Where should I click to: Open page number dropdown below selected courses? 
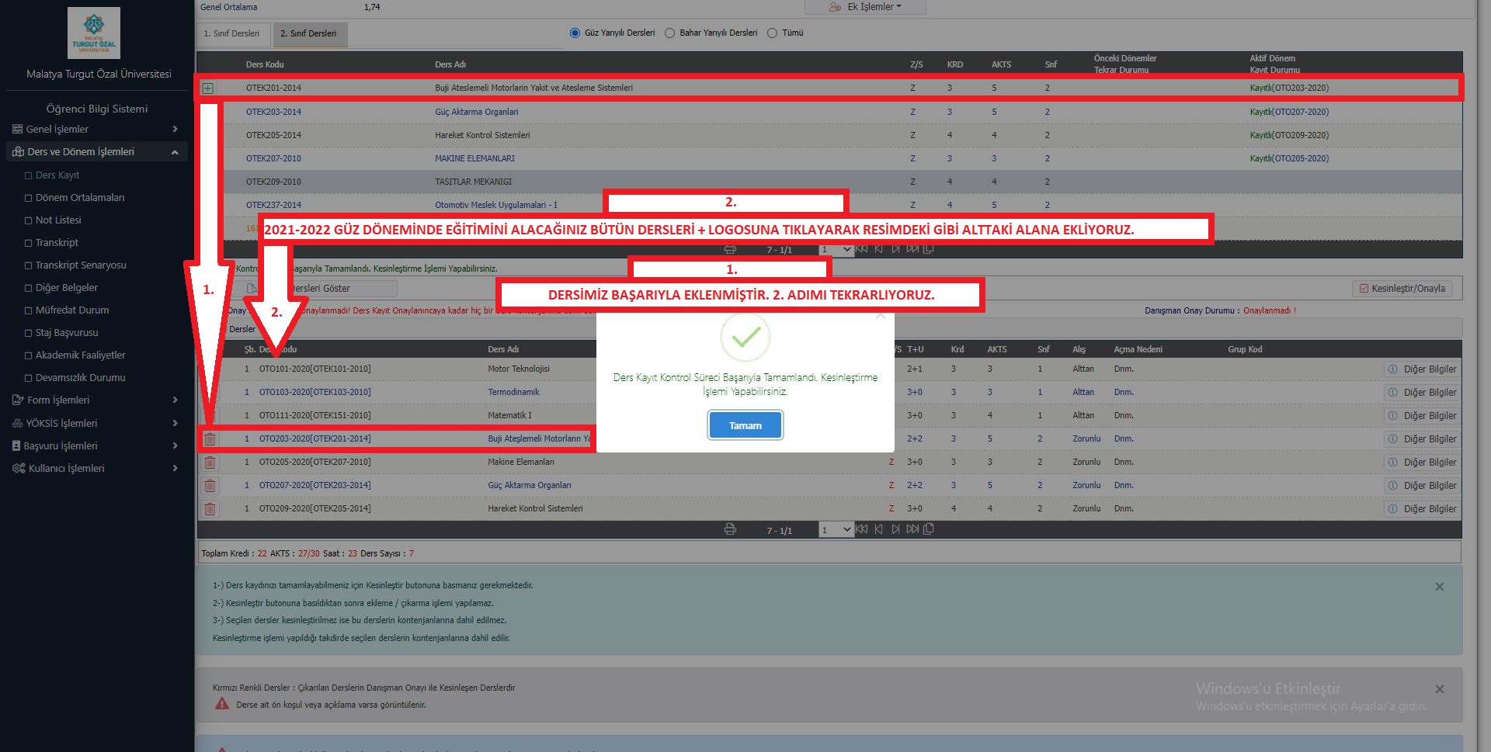point(836,530)
